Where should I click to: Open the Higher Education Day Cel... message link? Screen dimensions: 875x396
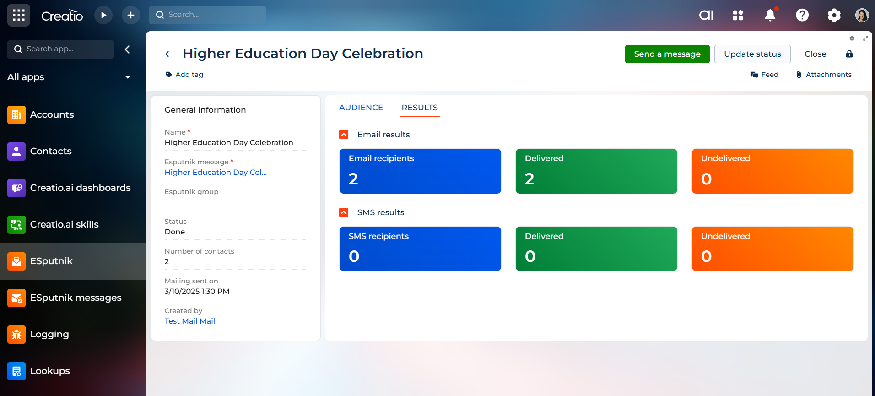(x=216, y=172)
